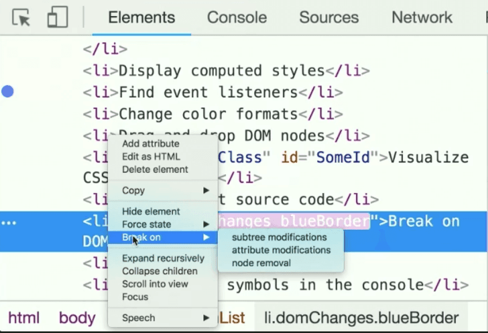Open the Sources tab

pyautogui.click(x=328, y=17)
